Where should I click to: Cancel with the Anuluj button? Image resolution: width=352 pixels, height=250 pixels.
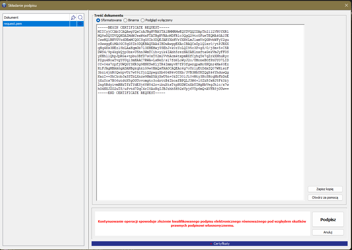pos(327,232)
